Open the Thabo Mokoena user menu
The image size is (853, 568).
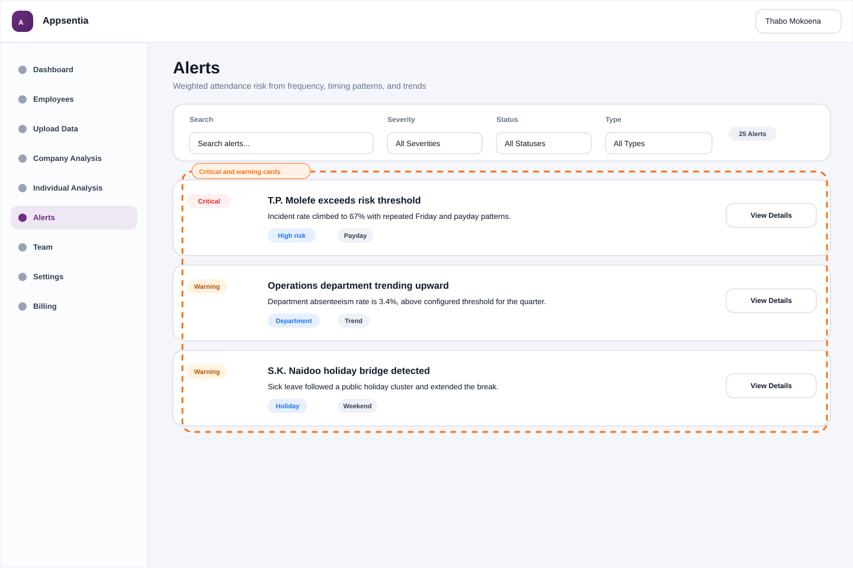click(x=799, y=21)
